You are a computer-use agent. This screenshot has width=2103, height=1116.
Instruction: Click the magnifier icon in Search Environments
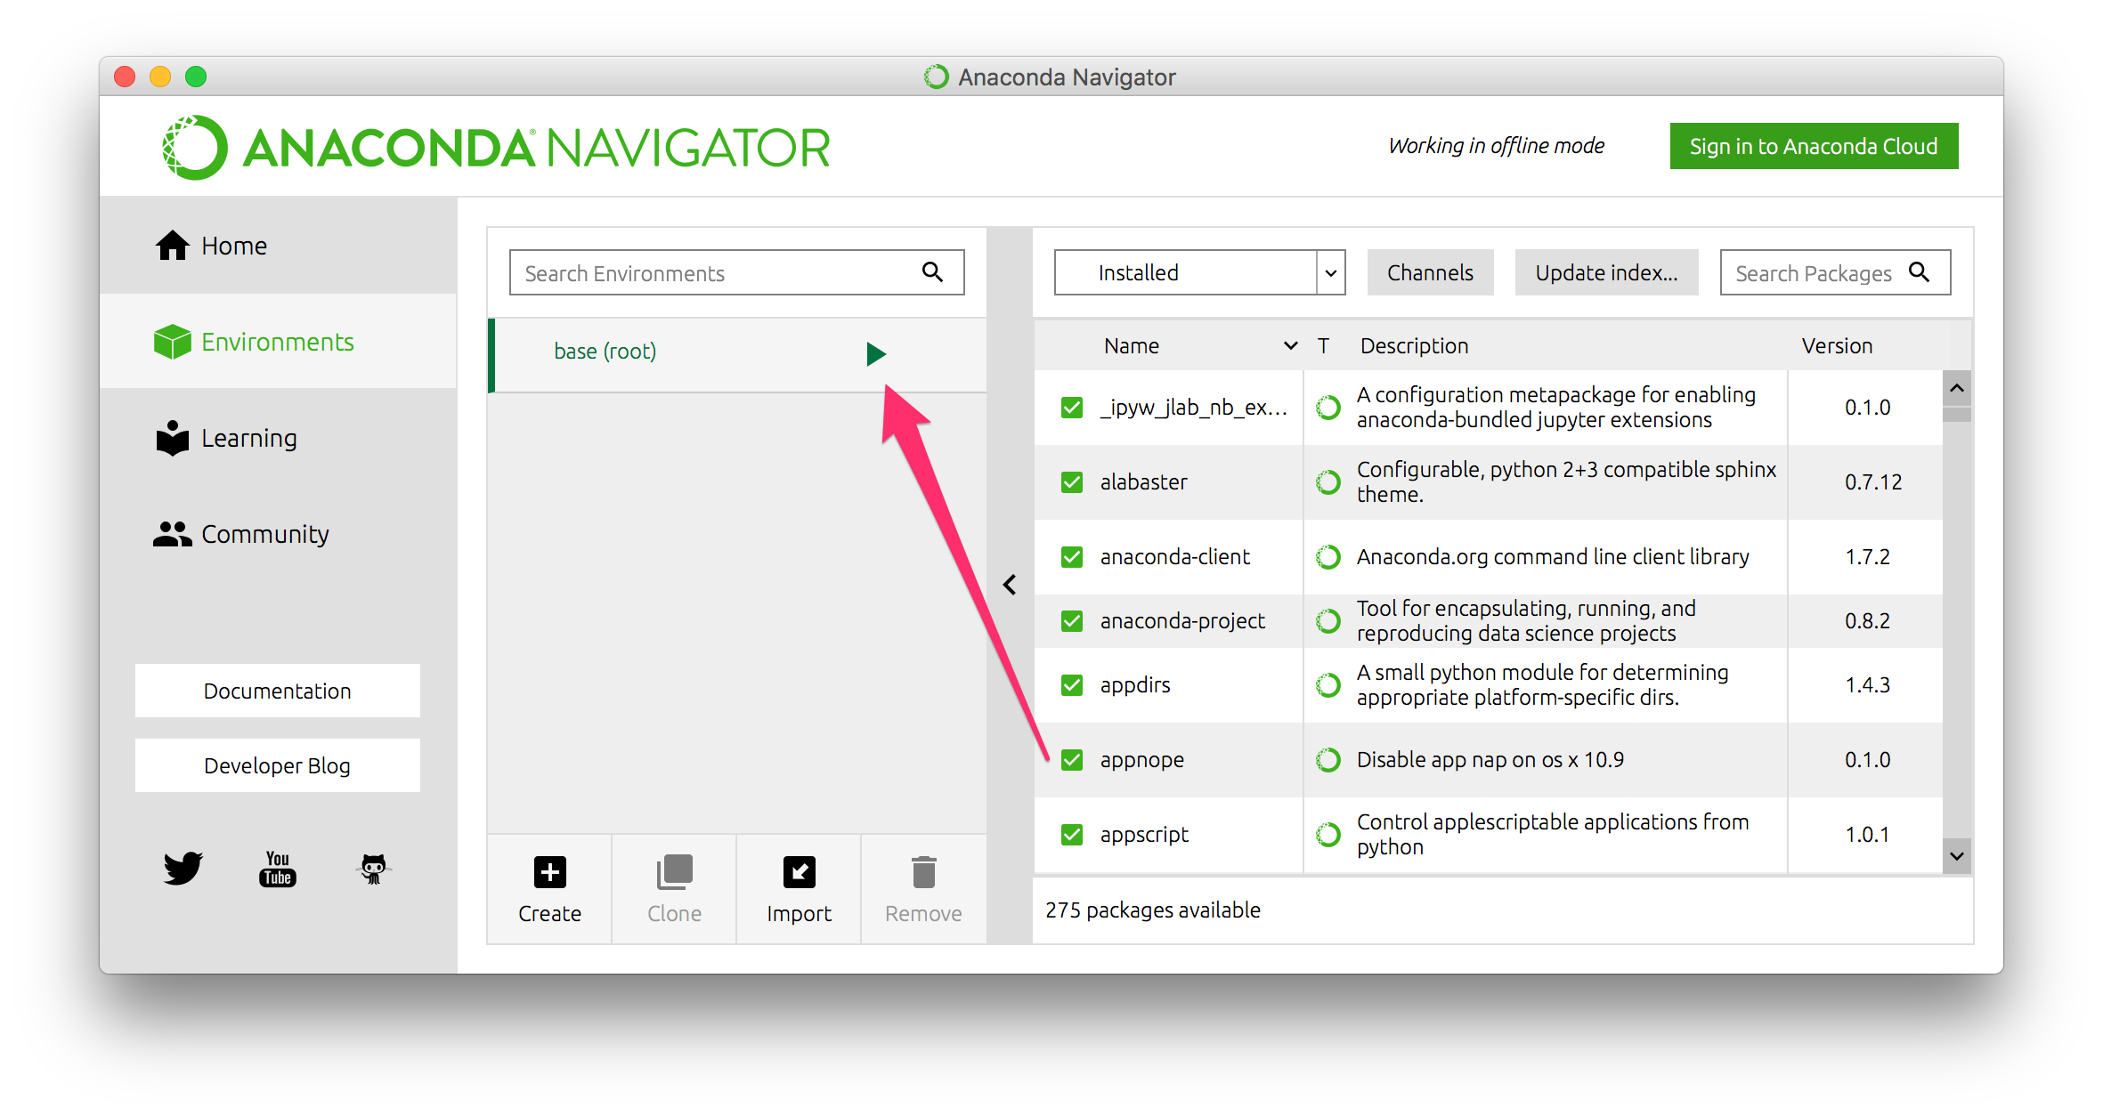932,272
